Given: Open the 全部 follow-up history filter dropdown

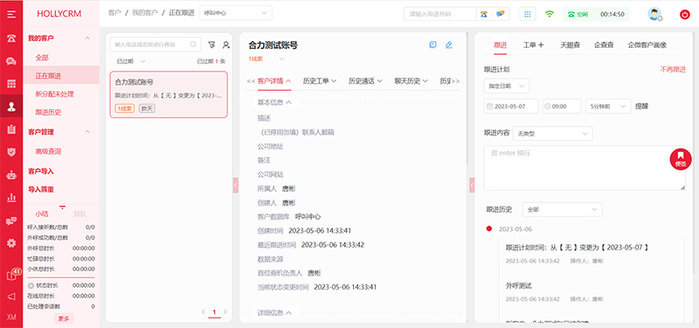Looking at the screenshot, I should [562, 209].
